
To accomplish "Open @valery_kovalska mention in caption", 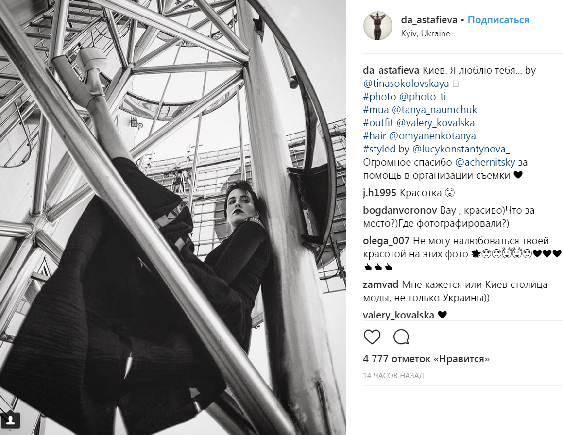I will [436, 123].
